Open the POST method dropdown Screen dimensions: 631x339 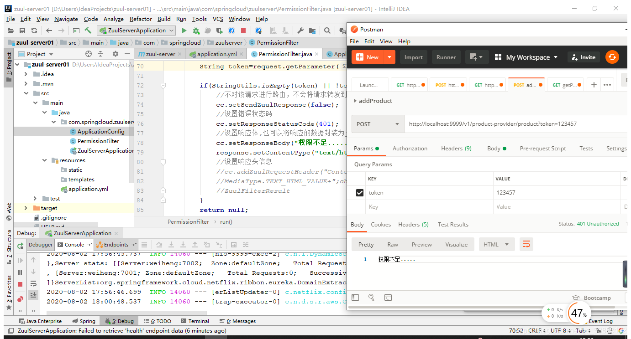[x=378, y=124]
